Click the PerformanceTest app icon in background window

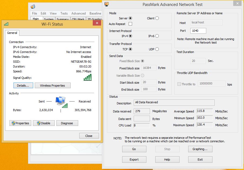click(x=33, y=6)
